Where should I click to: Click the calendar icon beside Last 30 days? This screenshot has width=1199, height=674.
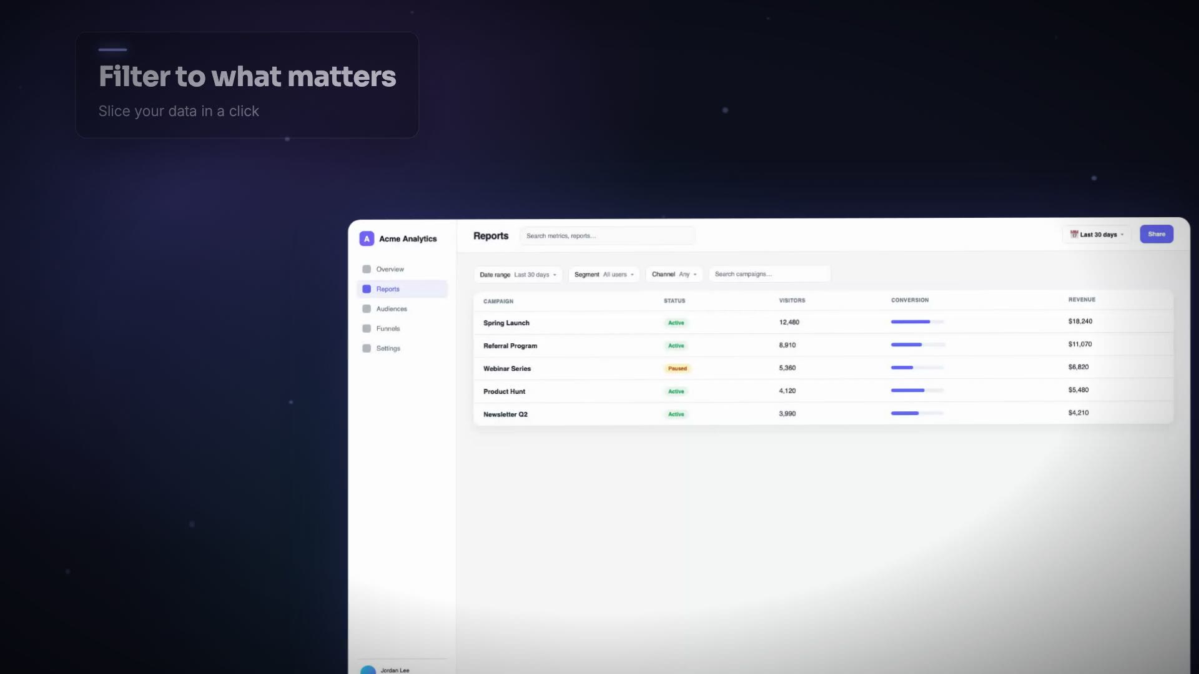tap(1074, 234)
